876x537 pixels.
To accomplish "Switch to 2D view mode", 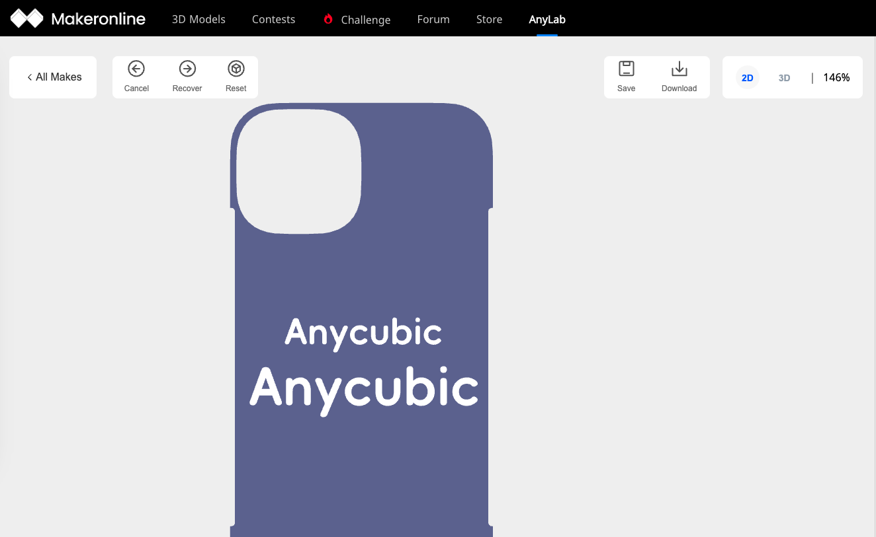I will 748,77.
